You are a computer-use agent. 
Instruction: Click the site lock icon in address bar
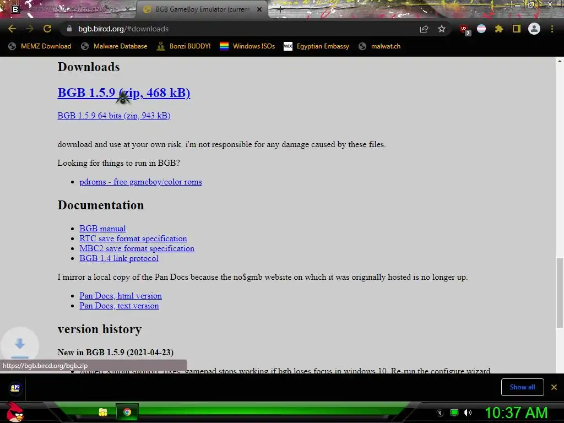click(69, 29)
